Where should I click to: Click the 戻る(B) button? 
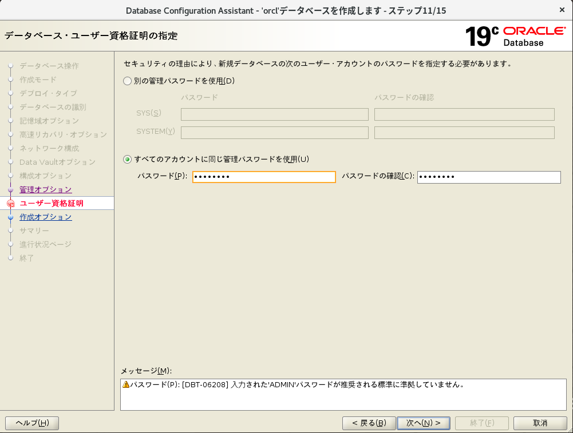(x=369, y=423)
